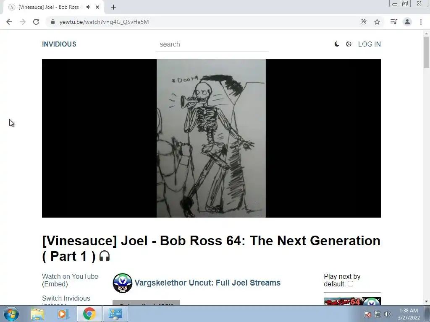View site security lock info
Viewport: 430px width, 322px height.
(53, 22)
